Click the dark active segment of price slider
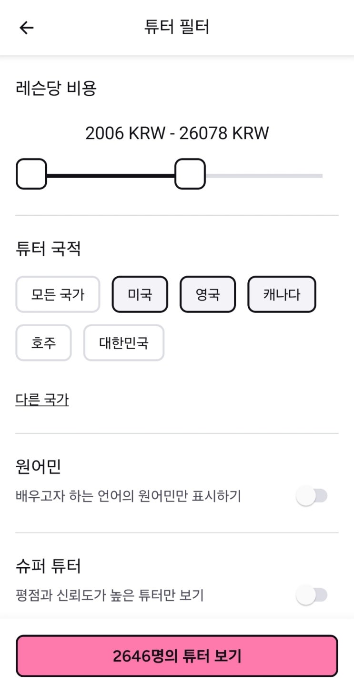The image size is (354, 693). [111, 176]
